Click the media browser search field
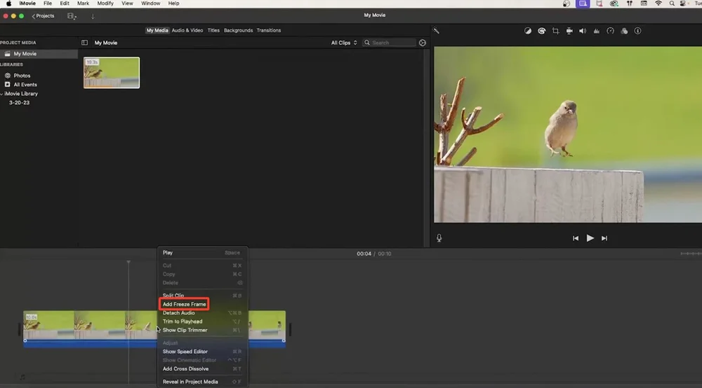Image resolution: width=702 pixels, height=388 pixels. pos(392,43)
